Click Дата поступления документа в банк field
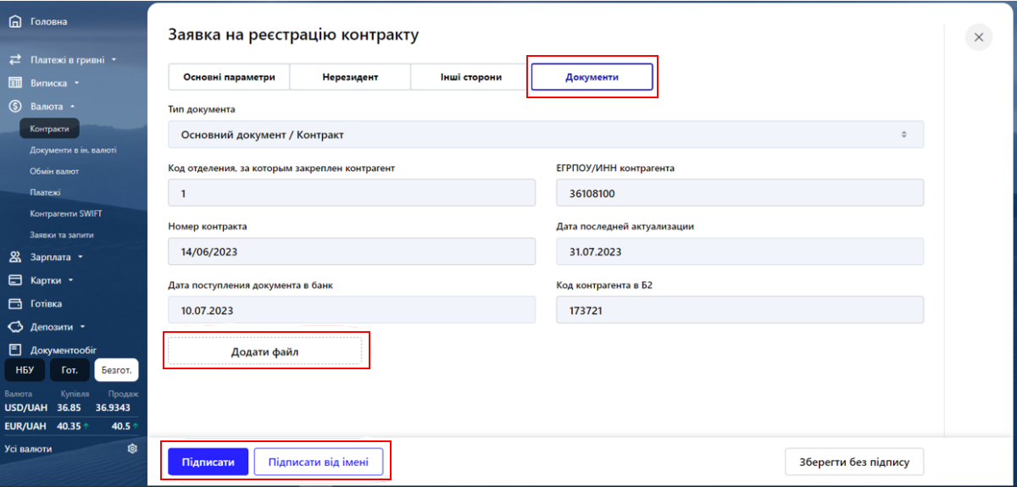Image resolution: width=1017 pixels, height=487 pixels. pyautogui.click(x=352, y=310)
